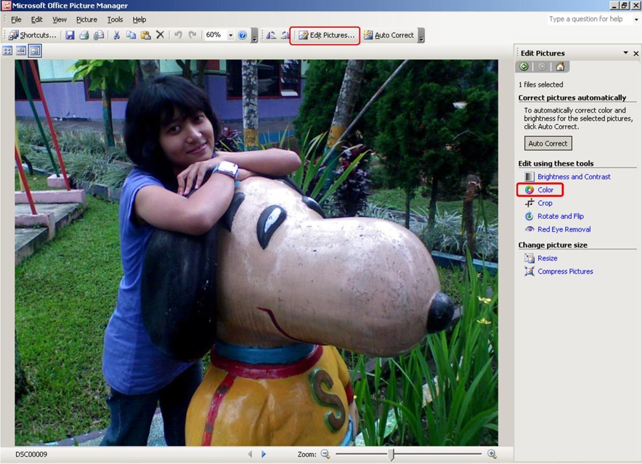
Task: Click the Next picture arrow
Action: click(264, 454)
